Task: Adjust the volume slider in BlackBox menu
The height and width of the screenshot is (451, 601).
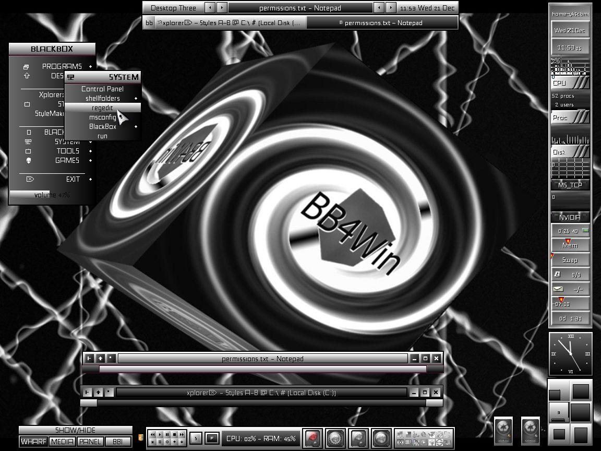Action: 52,195
